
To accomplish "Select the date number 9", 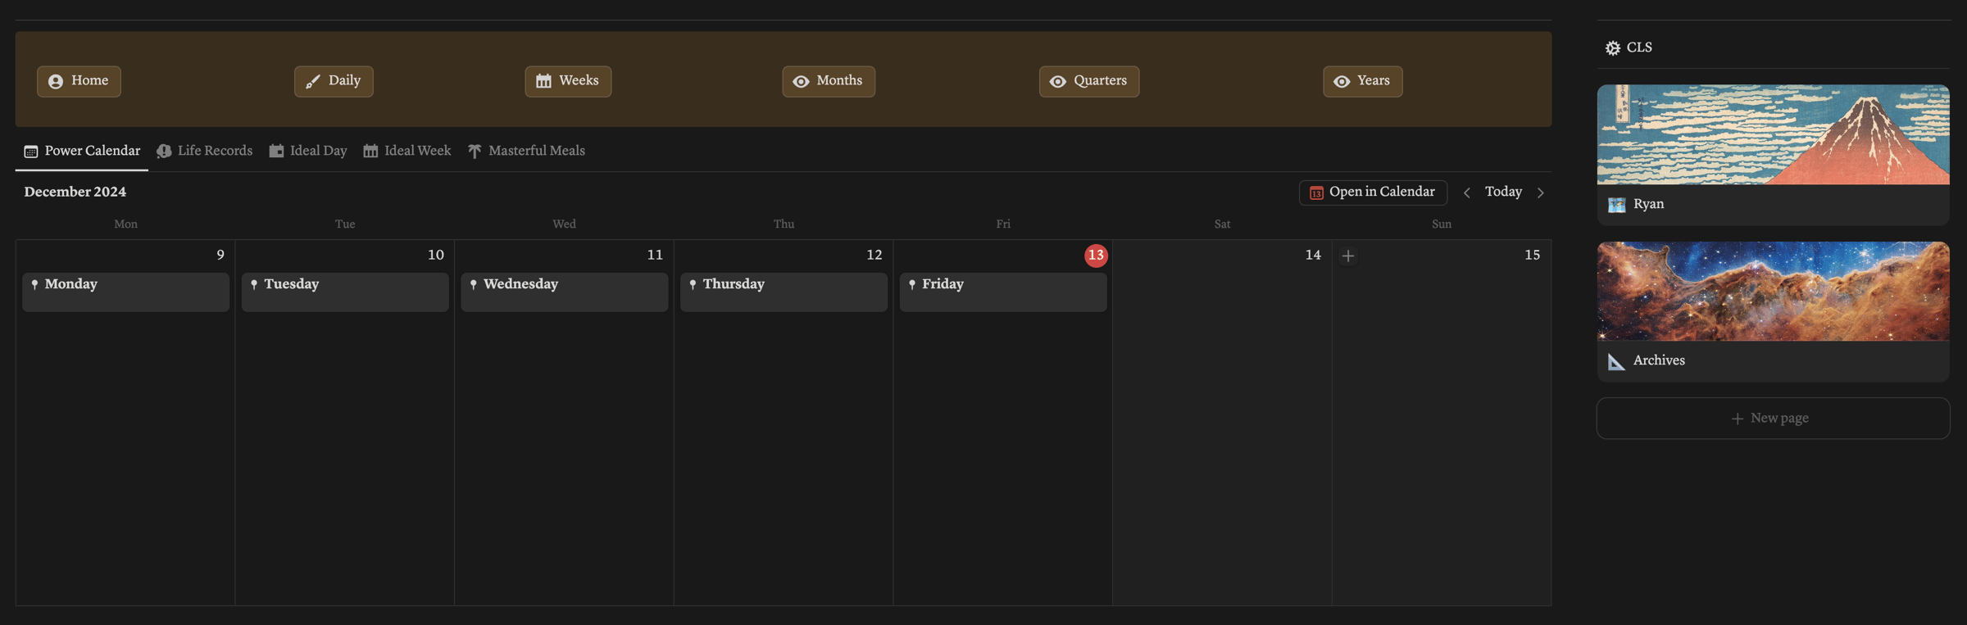I will tap(220, 255).
